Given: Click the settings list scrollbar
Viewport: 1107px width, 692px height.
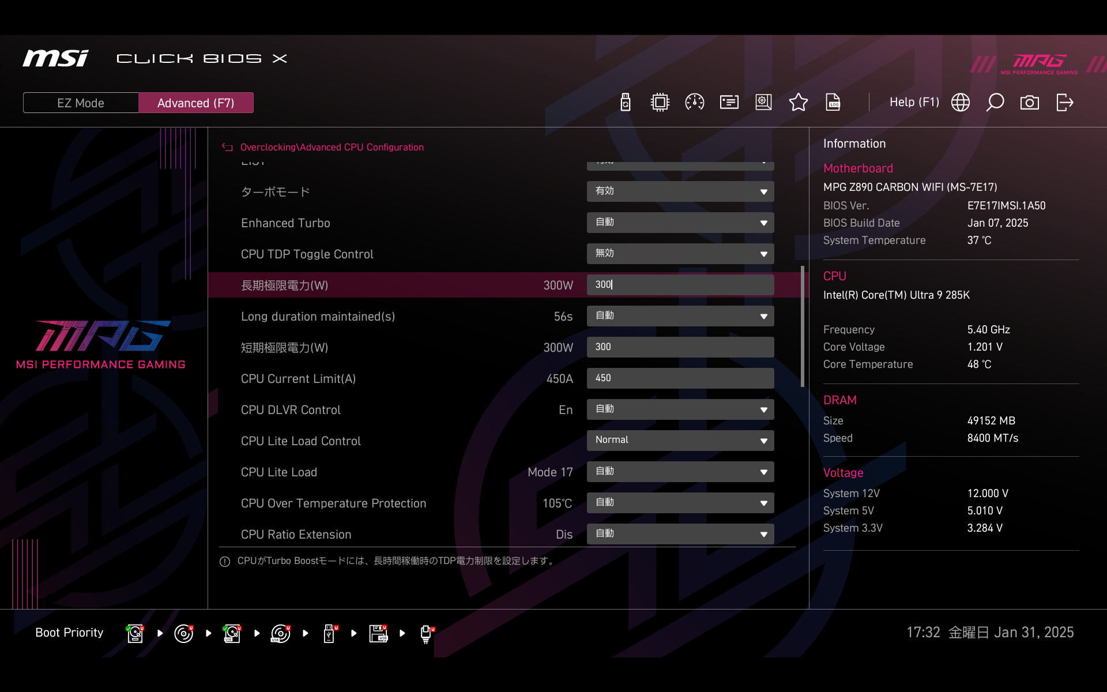Looking at the screenshot, I should tap(802, 326).
